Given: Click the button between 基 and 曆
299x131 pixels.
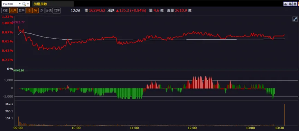Looking at the screenshot, I should [291, 4].
